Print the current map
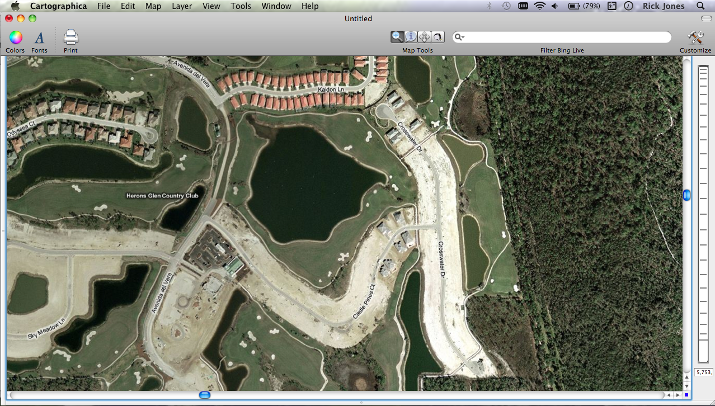The height and width of the screenshot is (406, 715). pos(70,38)
